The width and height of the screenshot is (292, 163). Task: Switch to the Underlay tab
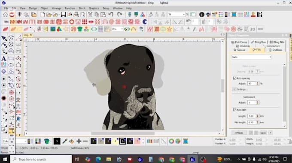(x=243, y=46)
